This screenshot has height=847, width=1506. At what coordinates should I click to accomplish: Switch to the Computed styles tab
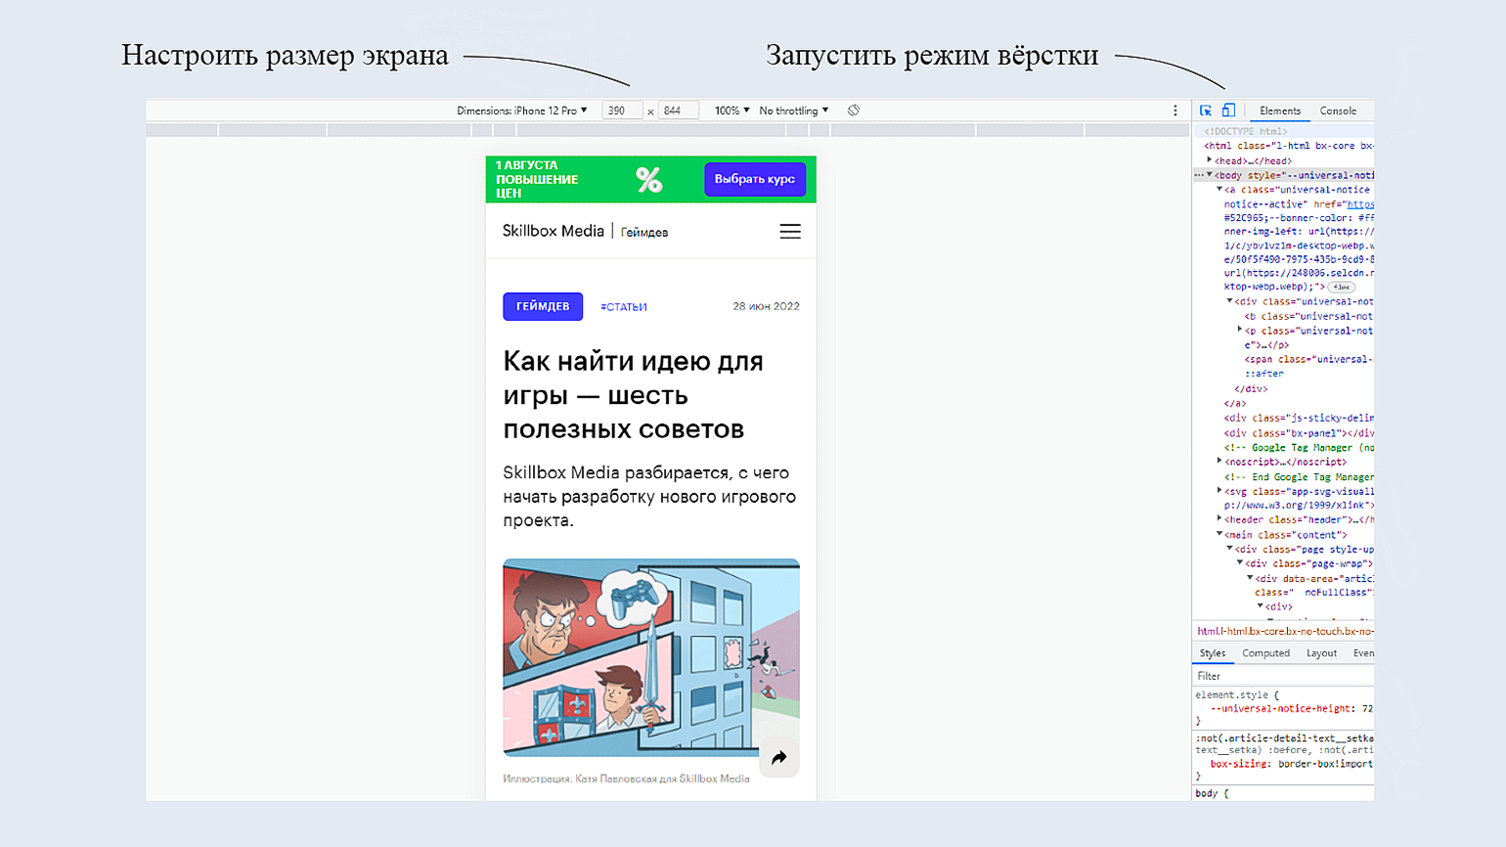click(1265, 653)
